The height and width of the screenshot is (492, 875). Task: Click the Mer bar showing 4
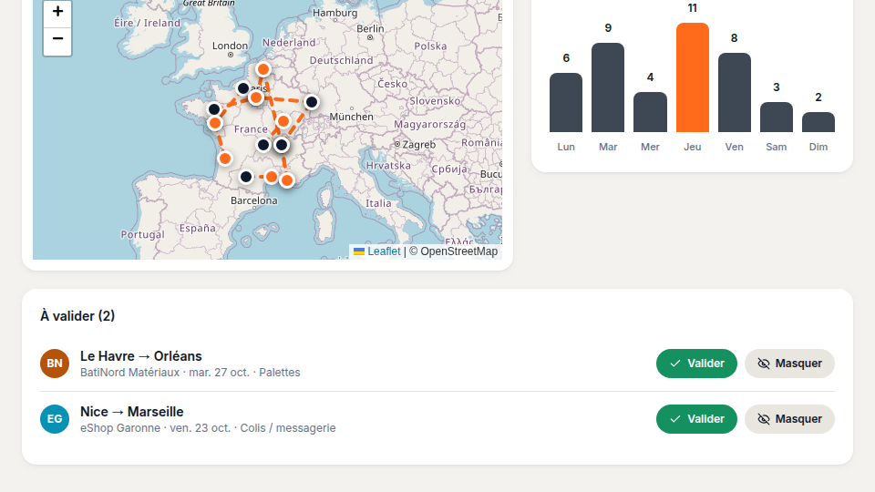(650, 112)
